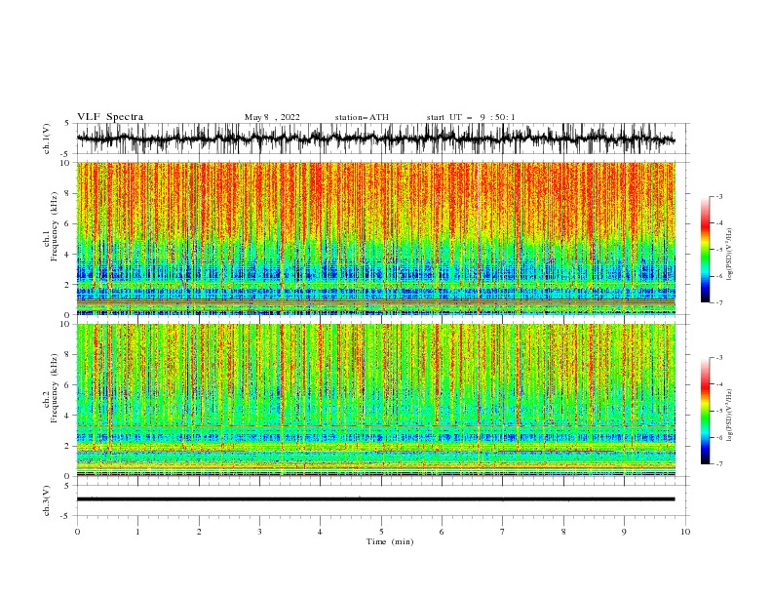This screenshot has width=772, height=597.
Task: Click the "-7" label on ch.1 color bar
Action: (718, 302)
